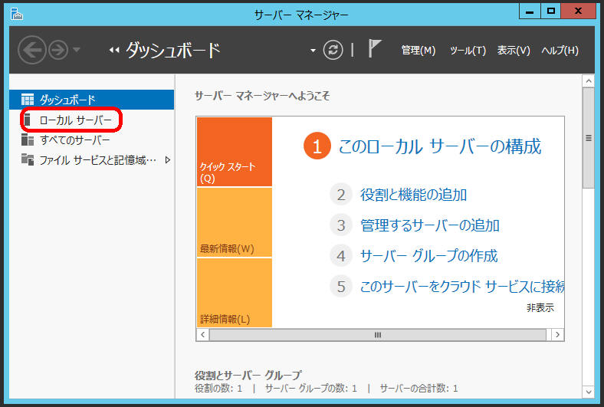
Task: Click 管理するサーバーの追加 link
Action: (429, 225)
